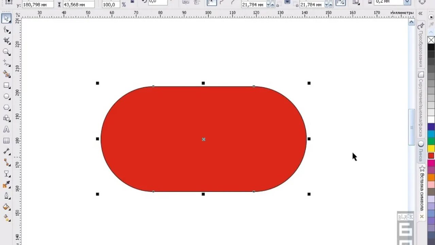Select the Table tool
Viewport: 435px width, 245px height.
coord(6,141)
